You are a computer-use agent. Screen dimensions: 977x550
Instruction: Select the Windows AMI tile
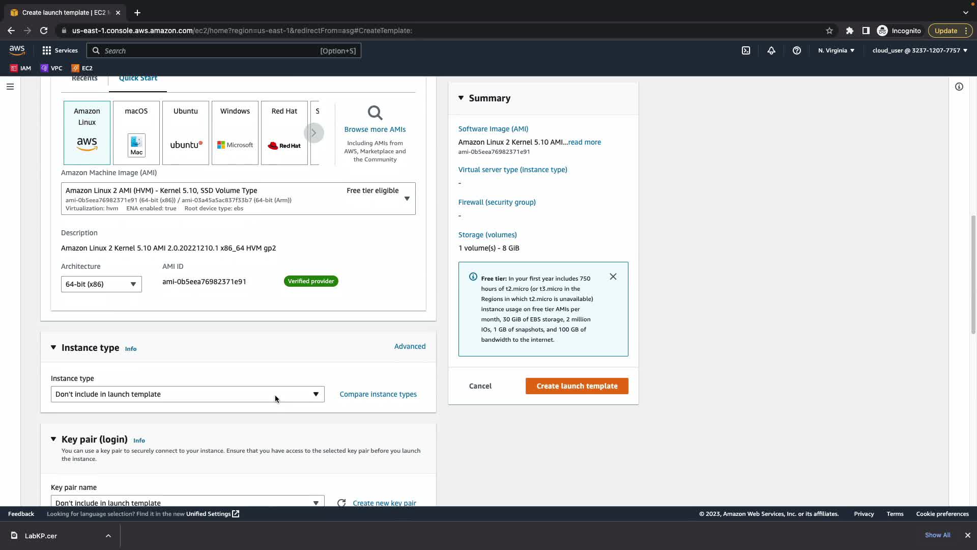(235, 132)
